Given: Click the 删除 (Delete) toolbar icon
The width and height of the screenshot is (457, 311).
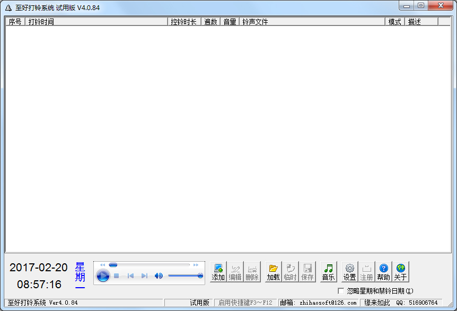Looking at the screenshot, I should (252, 272).
